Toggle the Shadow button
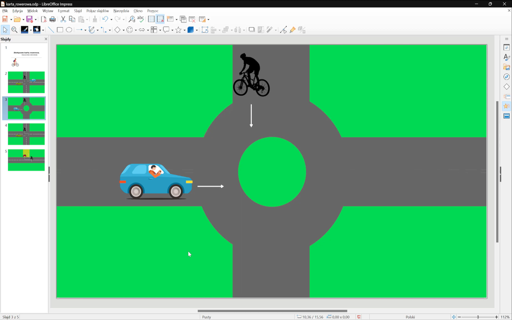This screenshot has width=512, height=320. click(252, 30)
